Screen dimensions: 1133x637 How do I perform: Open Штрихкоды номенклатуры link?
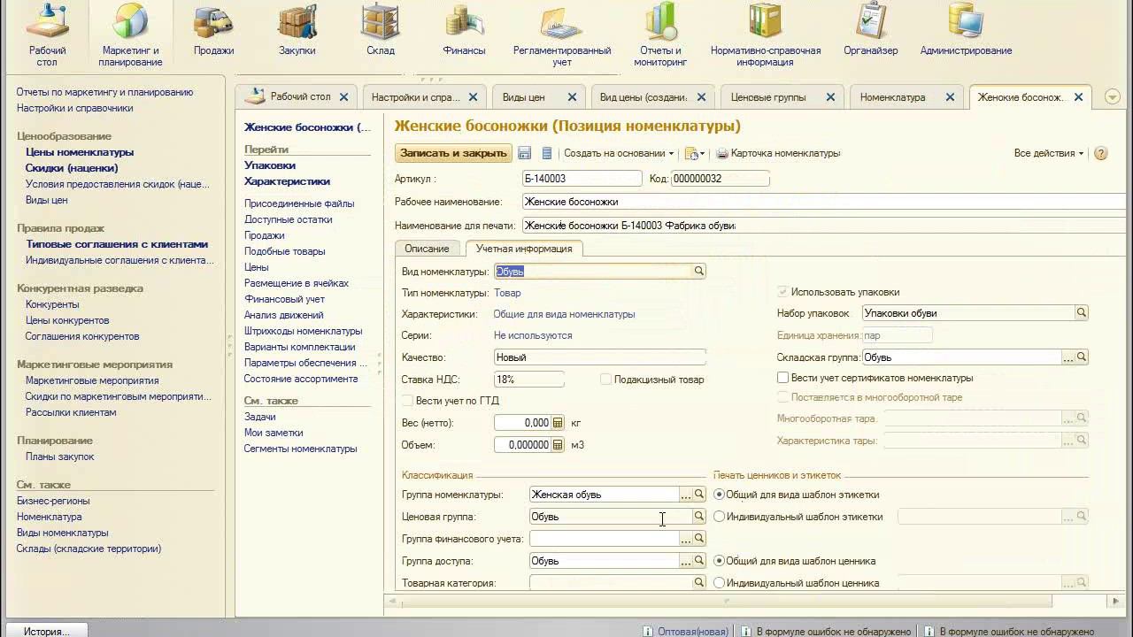click(303, 331)
